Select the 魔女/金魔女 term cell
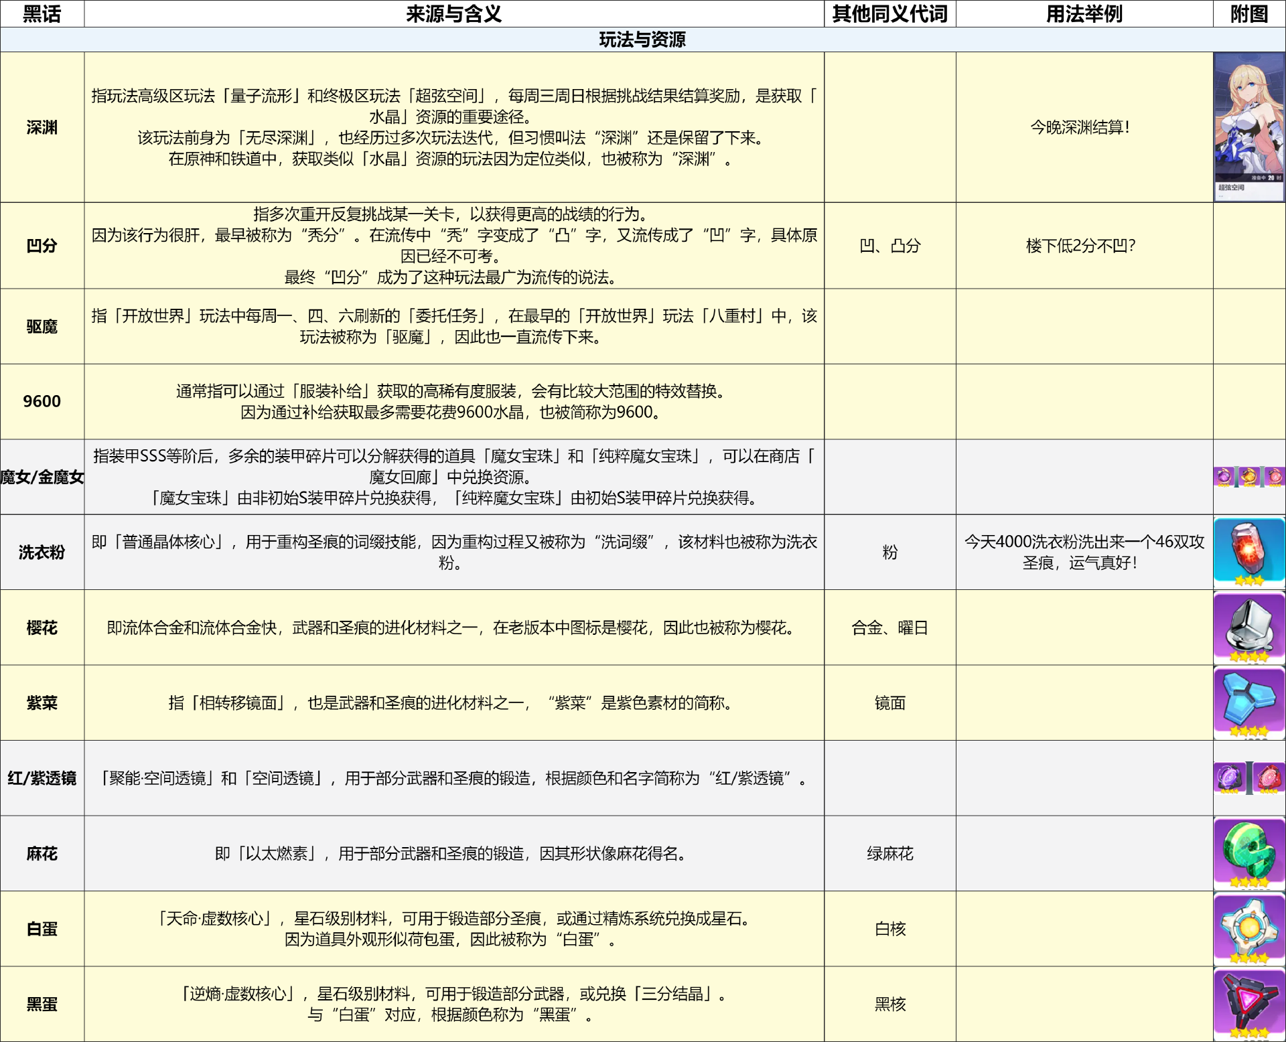Screen dimensions: 1286x1042 pos(42,477)
